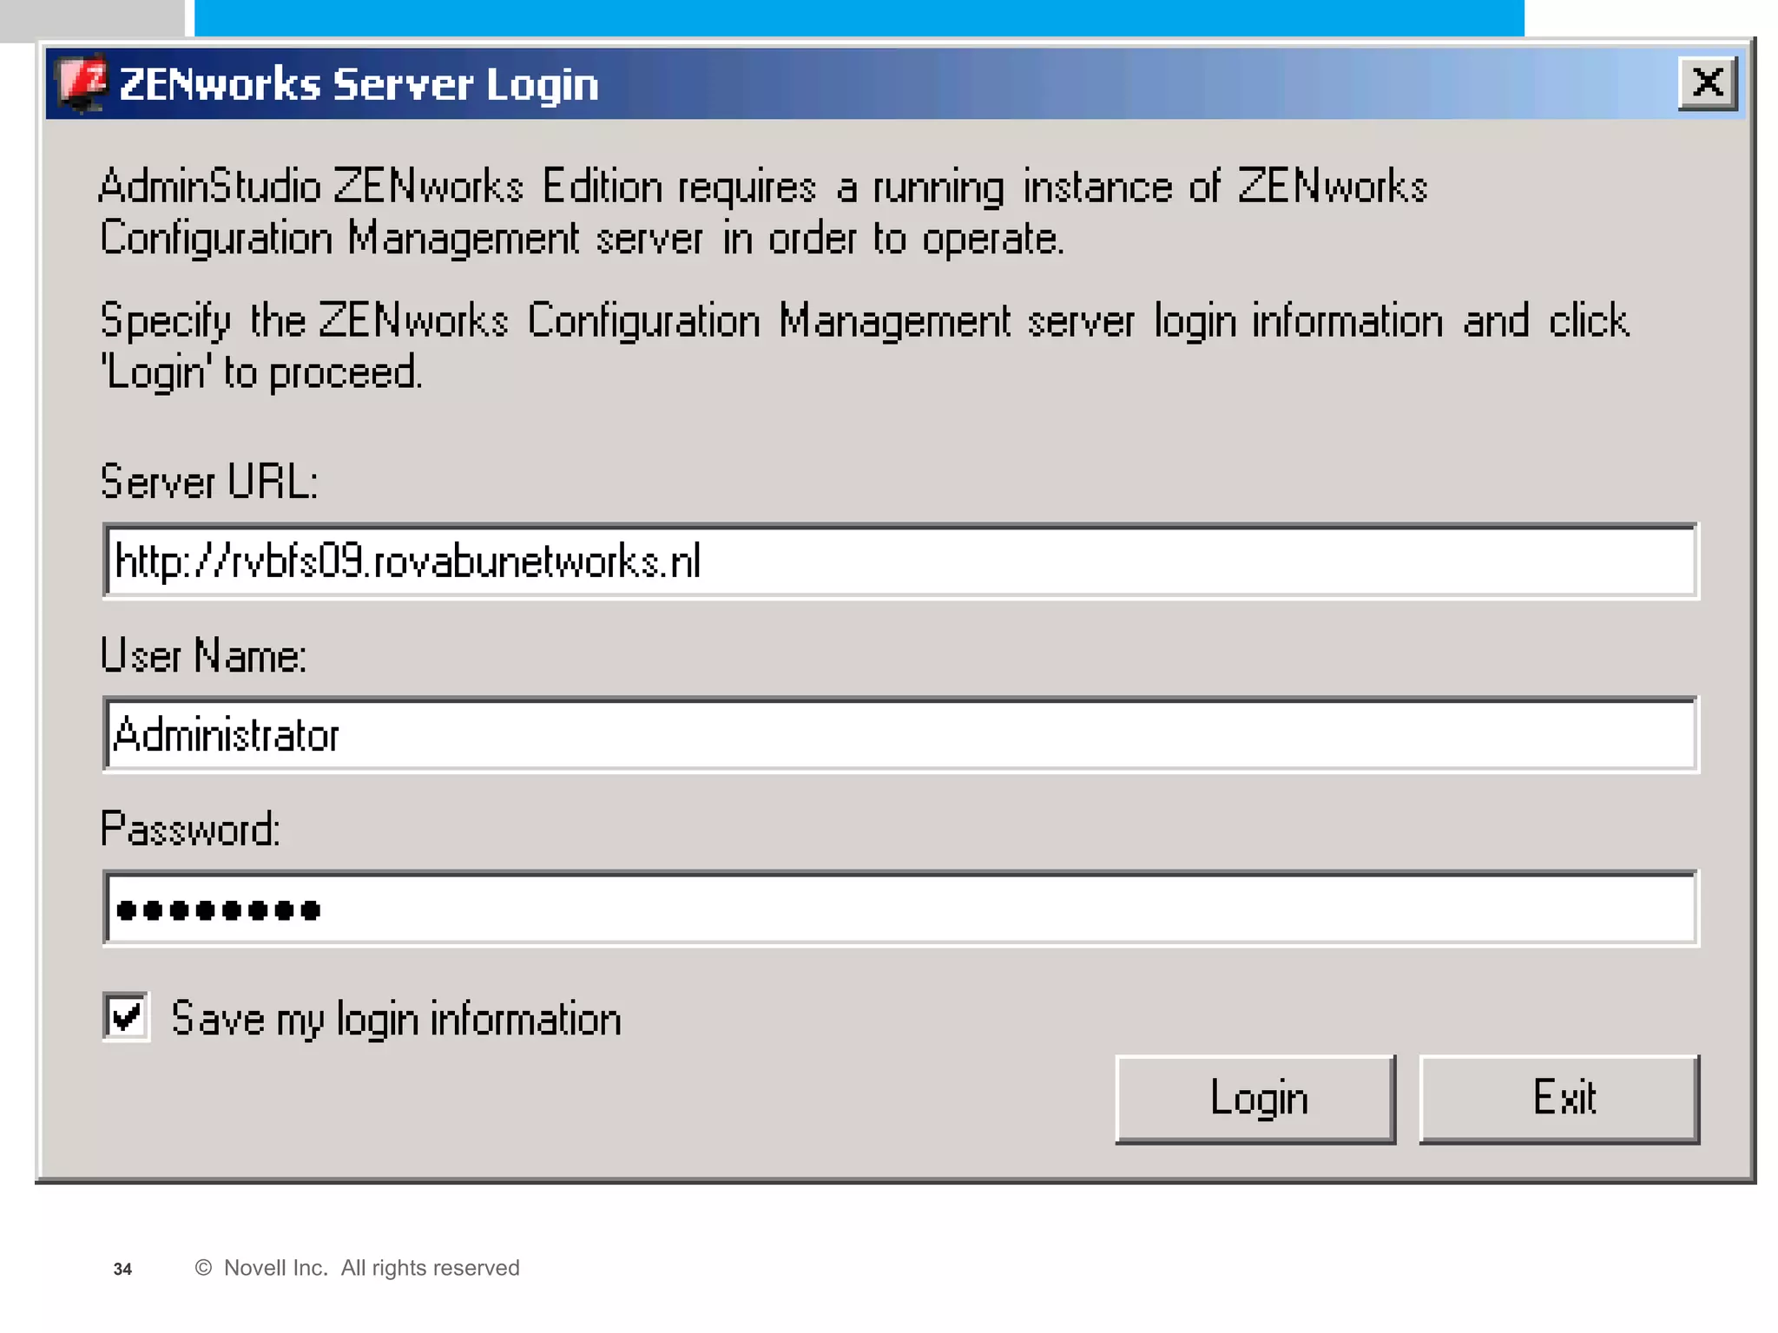The height and width of the screenshot is (1333, 1778).
Task: Click the 'ZENworks Server Login' title bar text
Action: [359, 84]
